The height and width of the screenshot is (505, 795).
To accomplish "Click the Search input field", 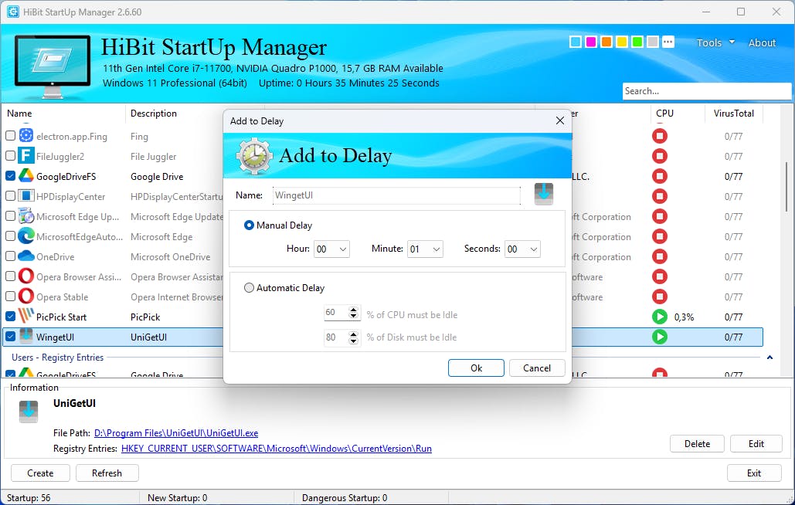I will tap(706, 91).
